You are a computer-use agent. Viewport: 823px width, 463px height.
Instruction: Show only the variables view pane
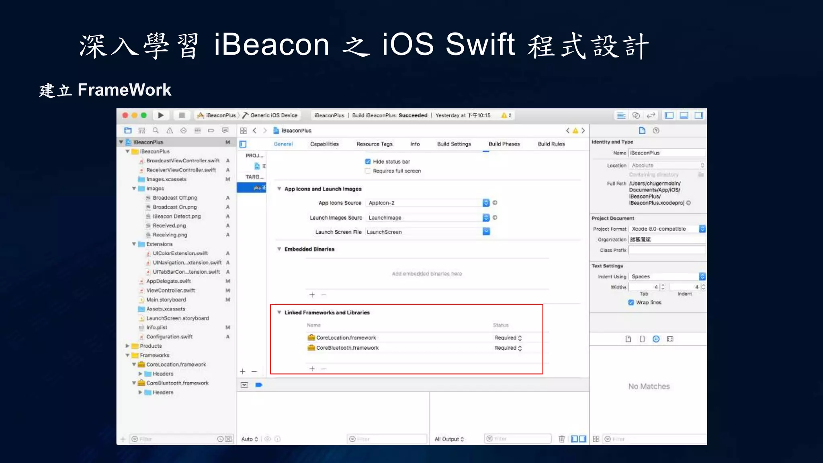pos(574,439)
